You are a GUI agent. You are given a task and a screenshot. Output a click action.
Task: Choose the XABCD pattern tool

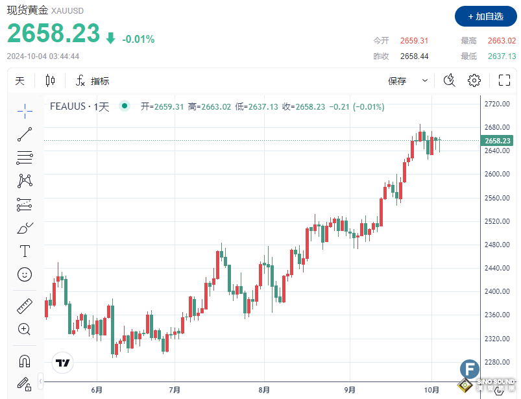pyautogui.click(x=25, y=180)
